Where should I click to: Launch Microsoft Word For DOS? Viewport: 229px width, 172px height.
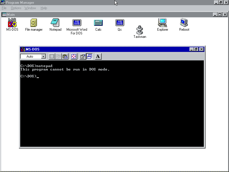click(77, 23)
